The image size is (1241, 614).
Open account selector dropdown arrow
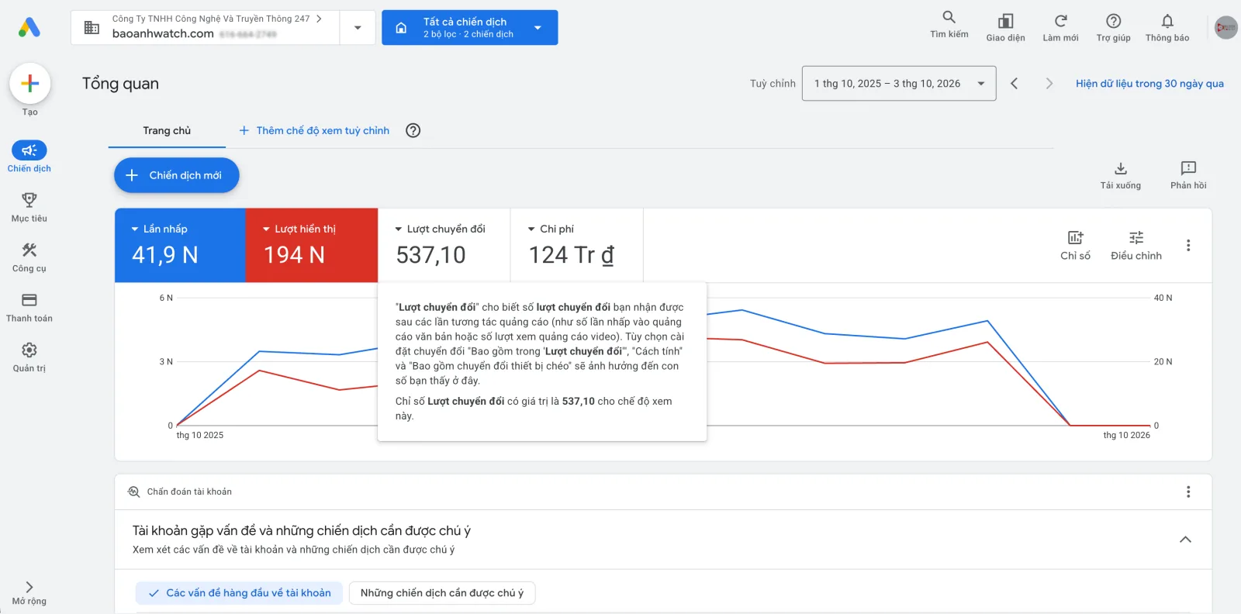click(358, 28)
